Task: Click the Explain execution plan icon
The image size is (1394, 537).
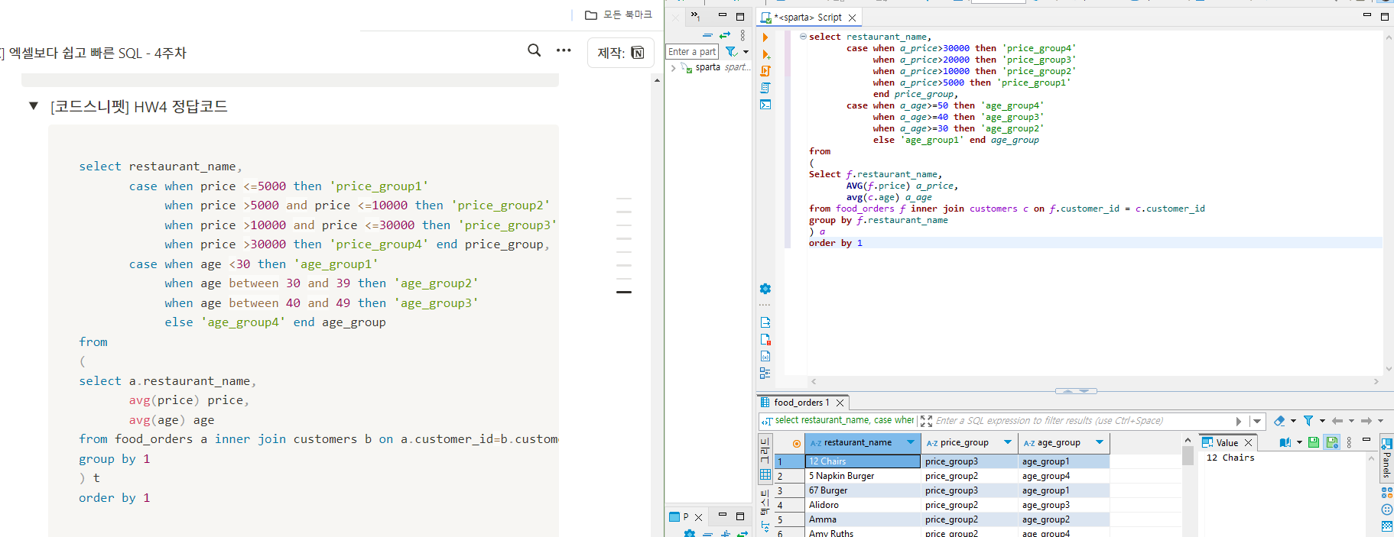Action: tap(765, 88)
